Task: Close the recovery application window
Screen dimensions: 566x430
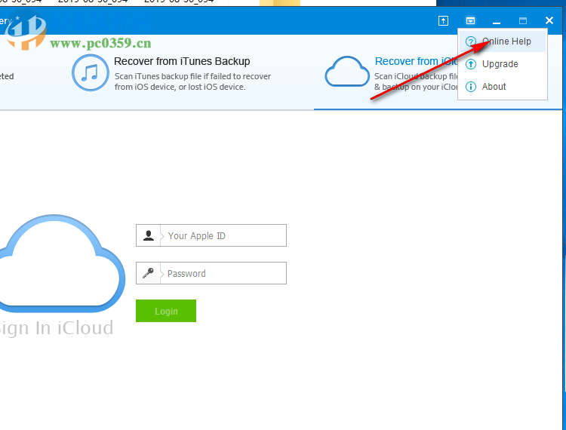Action: coord(549,20)
